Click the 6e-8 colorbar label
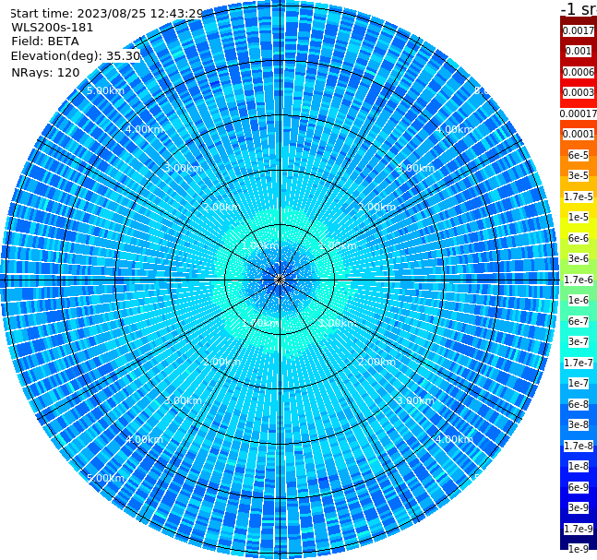The height and width of the screenshot is (560, 597). click(579, 404)
